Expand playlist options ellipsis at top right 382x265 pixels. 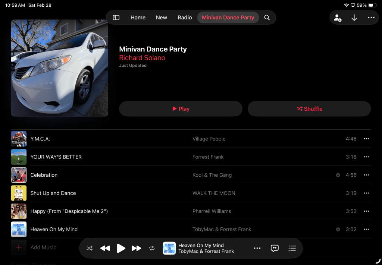pos(371,18)
